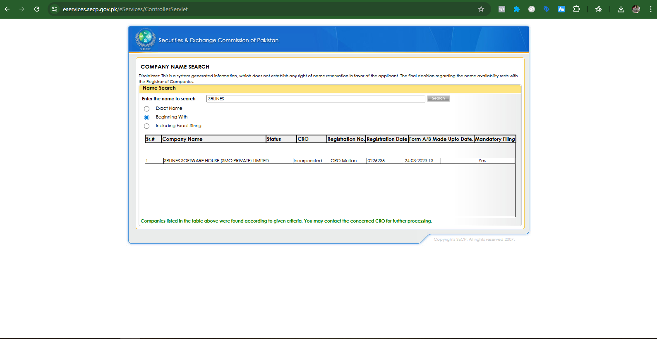The image size is (657, 339).
Task: Open the Extensions puzzle outline menu
Action: tap(576, 9)
